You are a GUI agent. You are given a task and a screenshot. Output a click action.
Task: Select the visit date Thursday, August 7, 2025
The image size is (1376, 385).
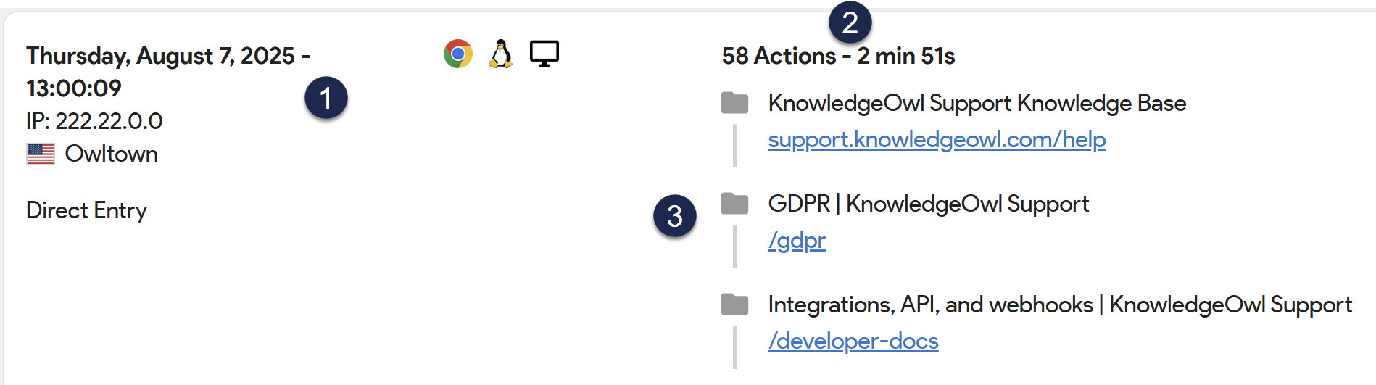(161, 56)
